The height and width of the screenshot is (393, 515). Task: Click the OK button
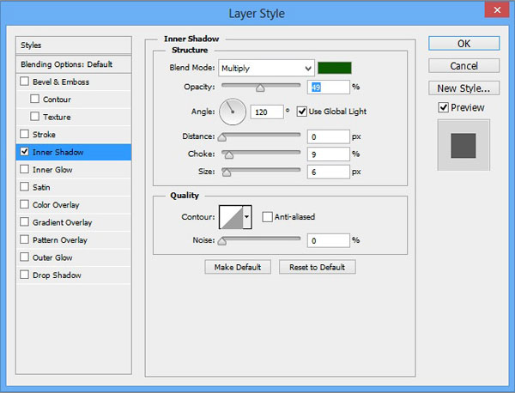point(463,44)
